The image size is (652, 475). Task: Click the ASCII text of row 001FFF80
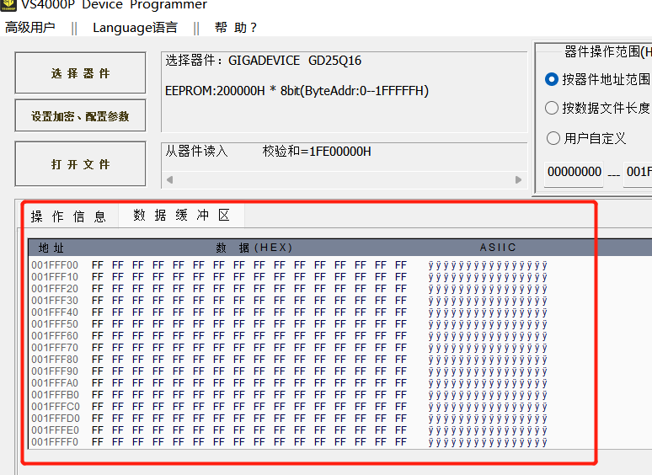pos(488,360)
